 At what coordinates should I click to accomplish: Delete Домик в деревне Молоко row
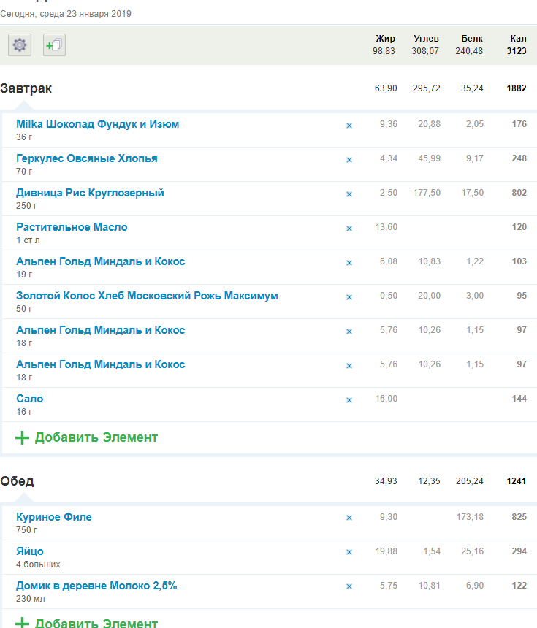pyautogui.click(x=349, y=587)
